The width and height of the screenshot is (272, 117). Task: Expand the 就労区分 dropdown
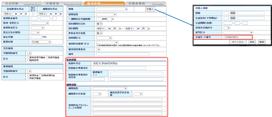click(238, 32)
